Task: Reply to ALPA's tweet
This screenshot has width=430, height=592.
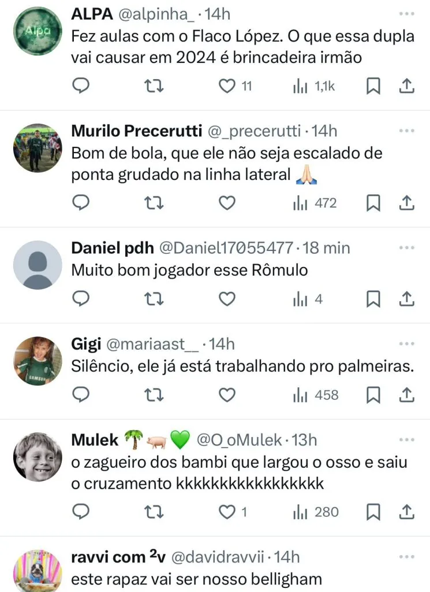Action: [81, 86]
